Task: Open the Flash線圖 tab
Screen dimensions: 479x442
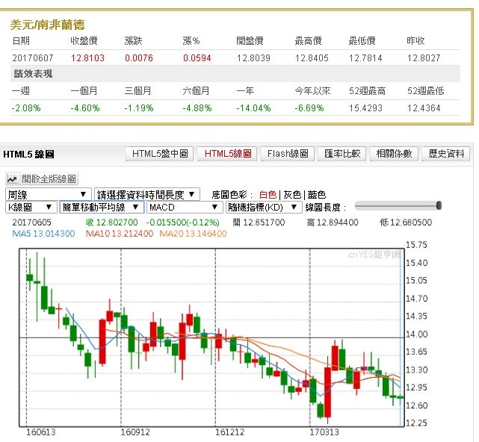Action: [287, 154]
